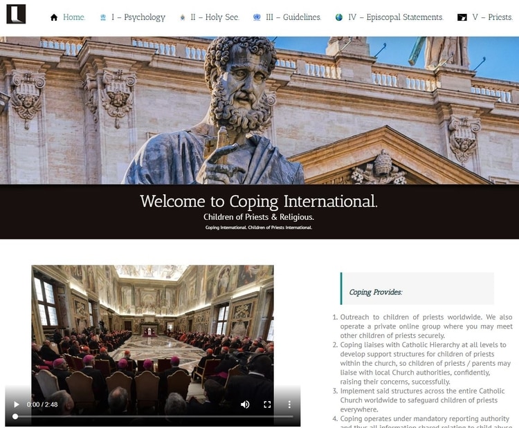Open the I – Psychology menu item
519x428 pixels.
coord(138,17)
